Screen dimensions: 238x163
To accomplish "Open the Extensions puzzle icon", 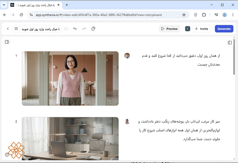I will coord(204,15).
